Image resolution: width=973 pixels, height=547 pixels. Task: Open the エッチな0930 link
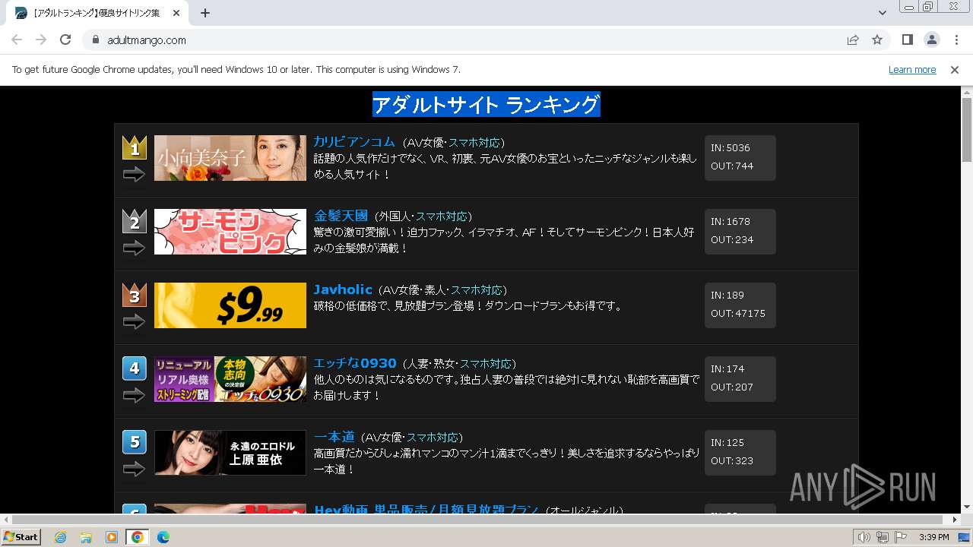coord(355,363)
